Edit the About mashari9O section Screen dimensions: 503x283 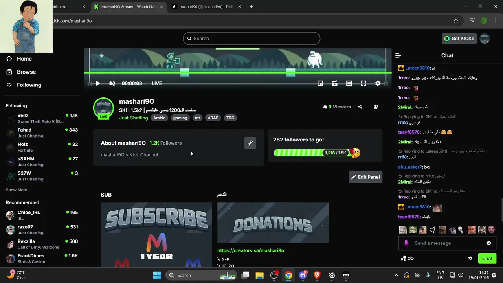[x=250, y=143]
